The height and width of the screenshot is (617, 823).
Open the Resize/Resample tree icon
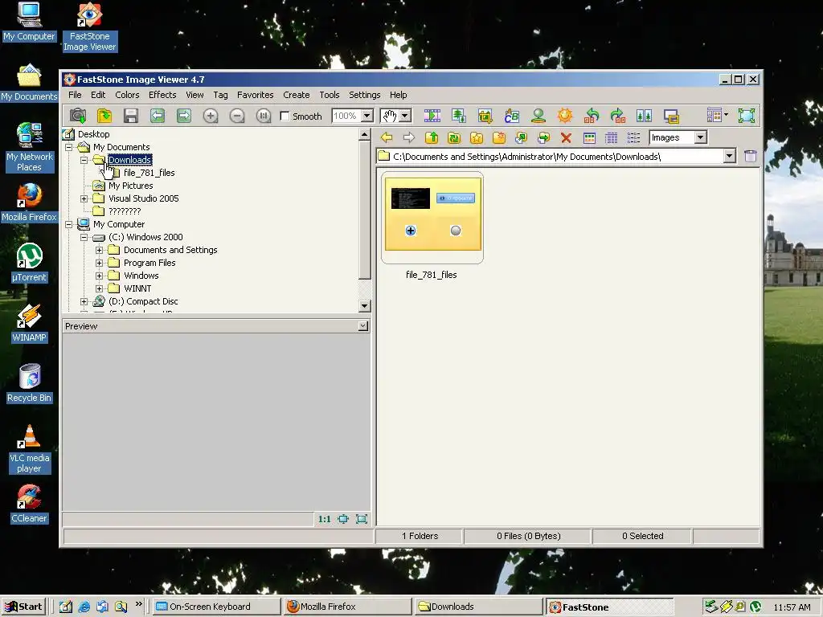coord(459,116)
